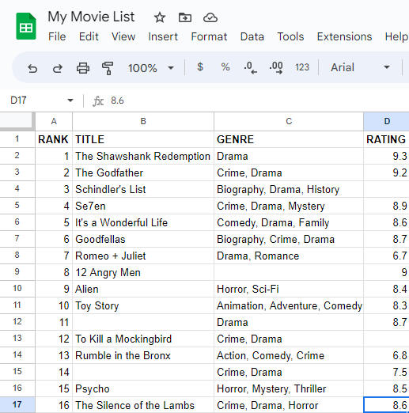This screenshot has height=413, width=409.
Task: Select The Silence of the Lambs cell
Action: (143, 405)
